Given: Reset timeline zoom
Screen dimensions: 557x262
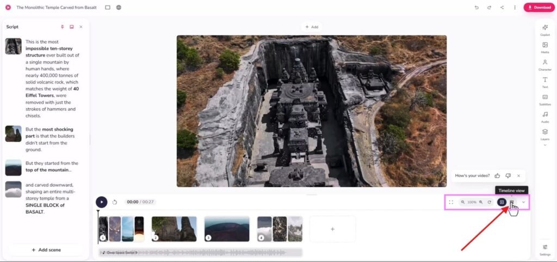Looking at the screenshot, I should click(489, 202).
